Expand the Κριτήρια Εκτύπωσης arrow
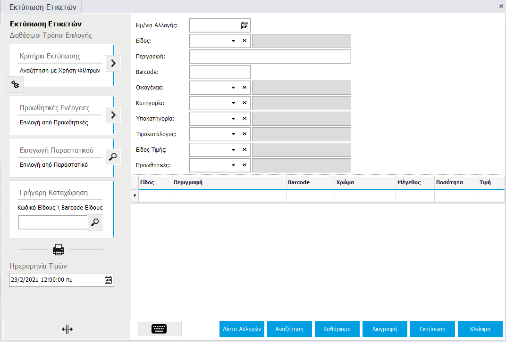The height and width of the screenshot is (342, 506). coord(113,63)
